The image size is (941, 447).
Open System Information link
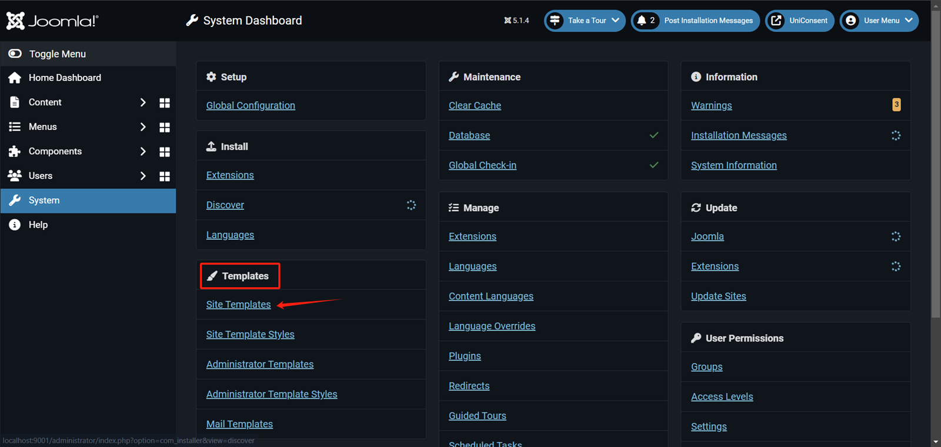pyautogui.click(x=733, y=166)
